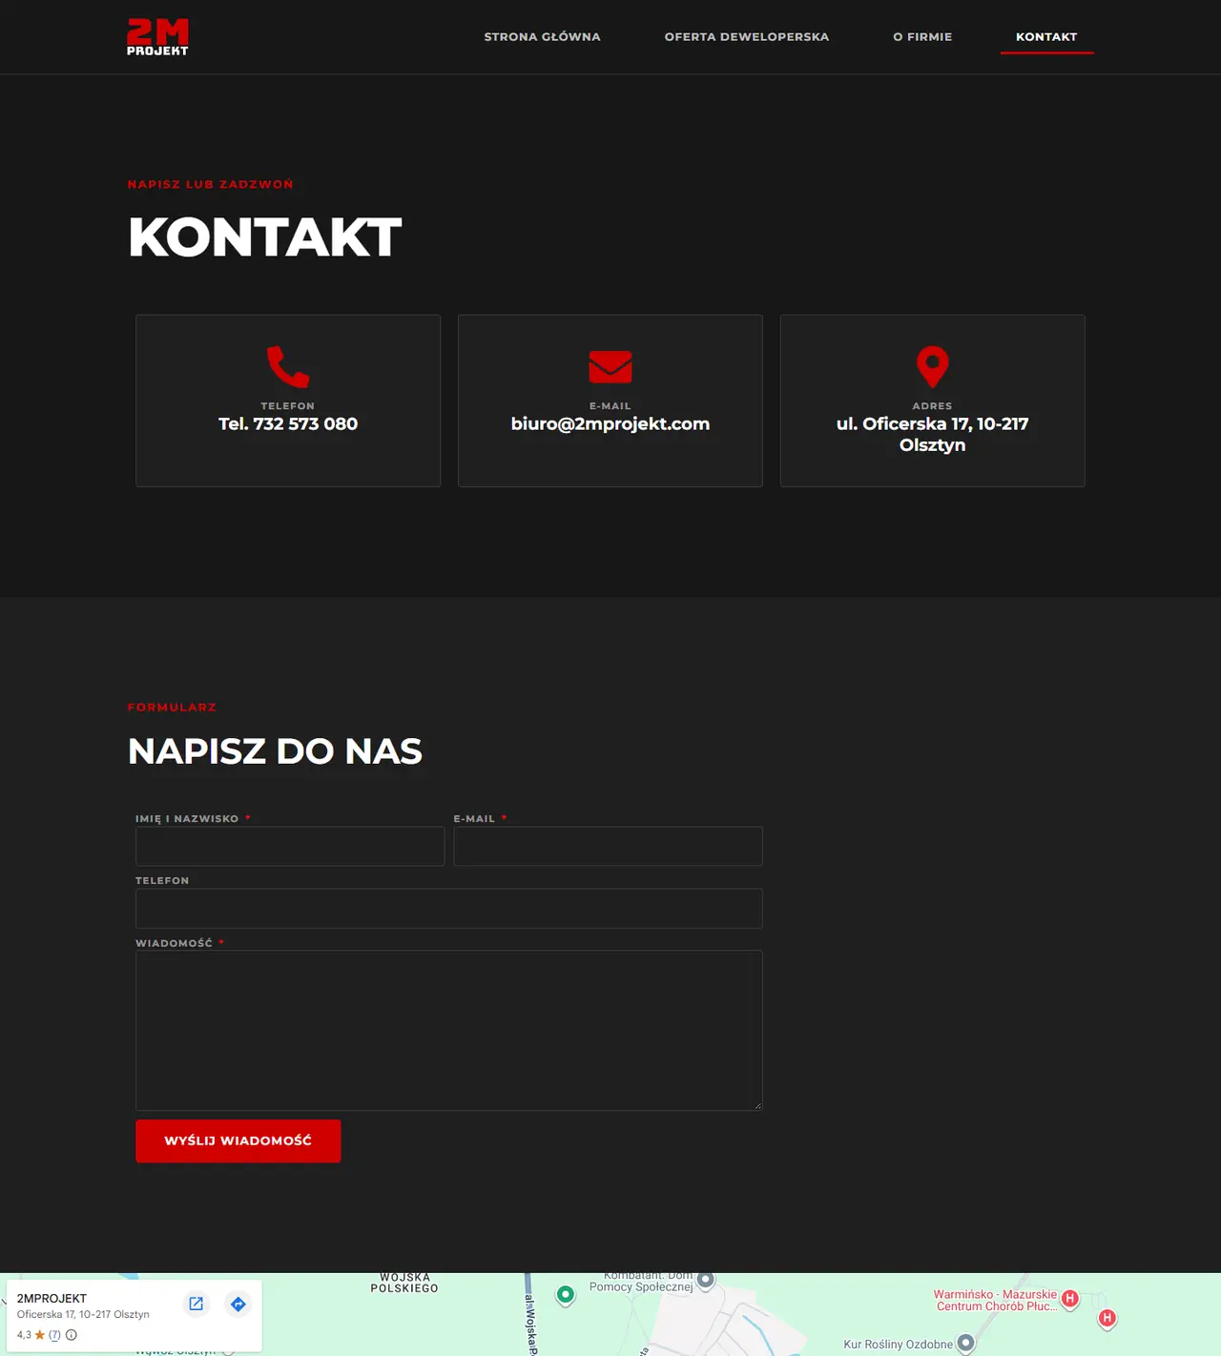The height and width of the screenshot is (1356, 1221).
Task: Focus the Imię i Nazwisko field
Action: click(x=290, y=846)
